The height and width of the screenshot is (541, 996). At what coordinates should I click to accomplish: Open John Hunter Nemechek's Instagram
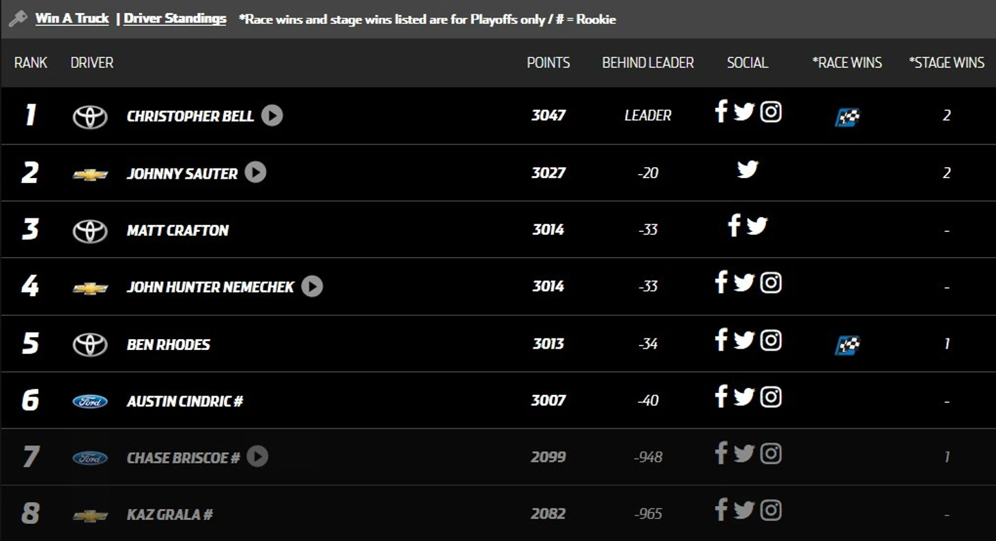coord(771,282)
